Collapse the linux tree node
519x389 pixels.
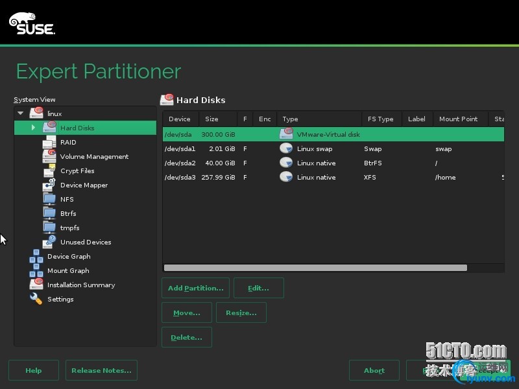pos(21,113)
